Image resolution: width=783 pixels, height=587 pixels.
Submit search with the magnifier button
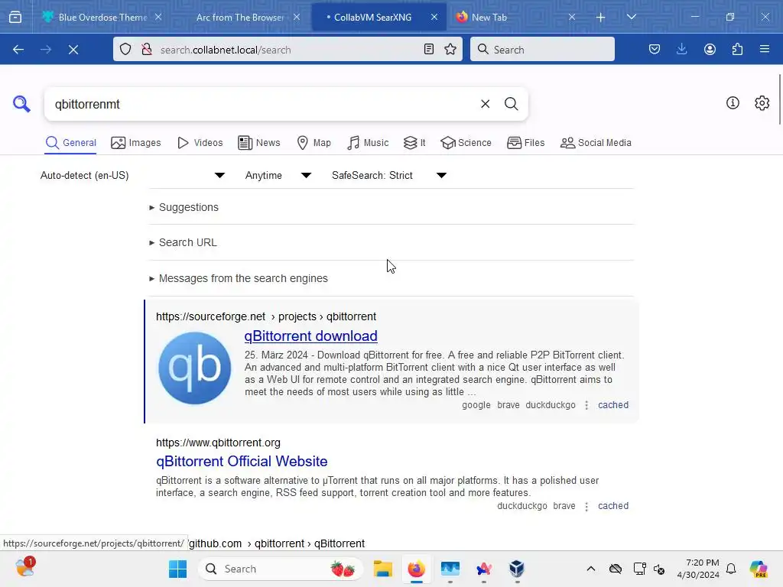pos(511,104)
